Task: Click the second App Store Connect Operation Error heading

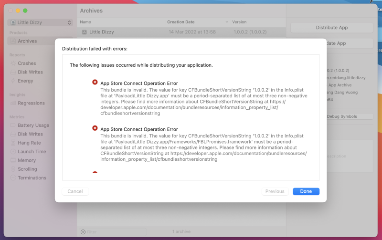Action: (139, 129)
